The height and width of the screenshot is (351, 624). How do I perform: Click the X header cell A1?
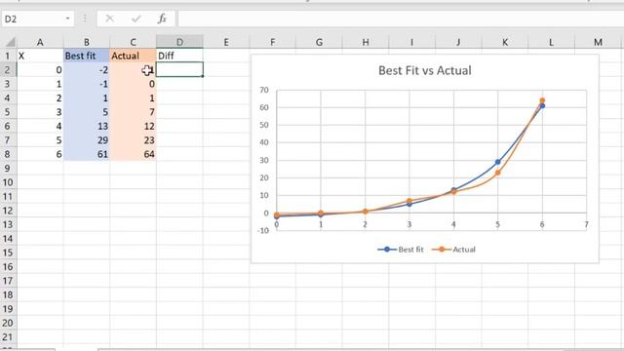pos(40,56)
